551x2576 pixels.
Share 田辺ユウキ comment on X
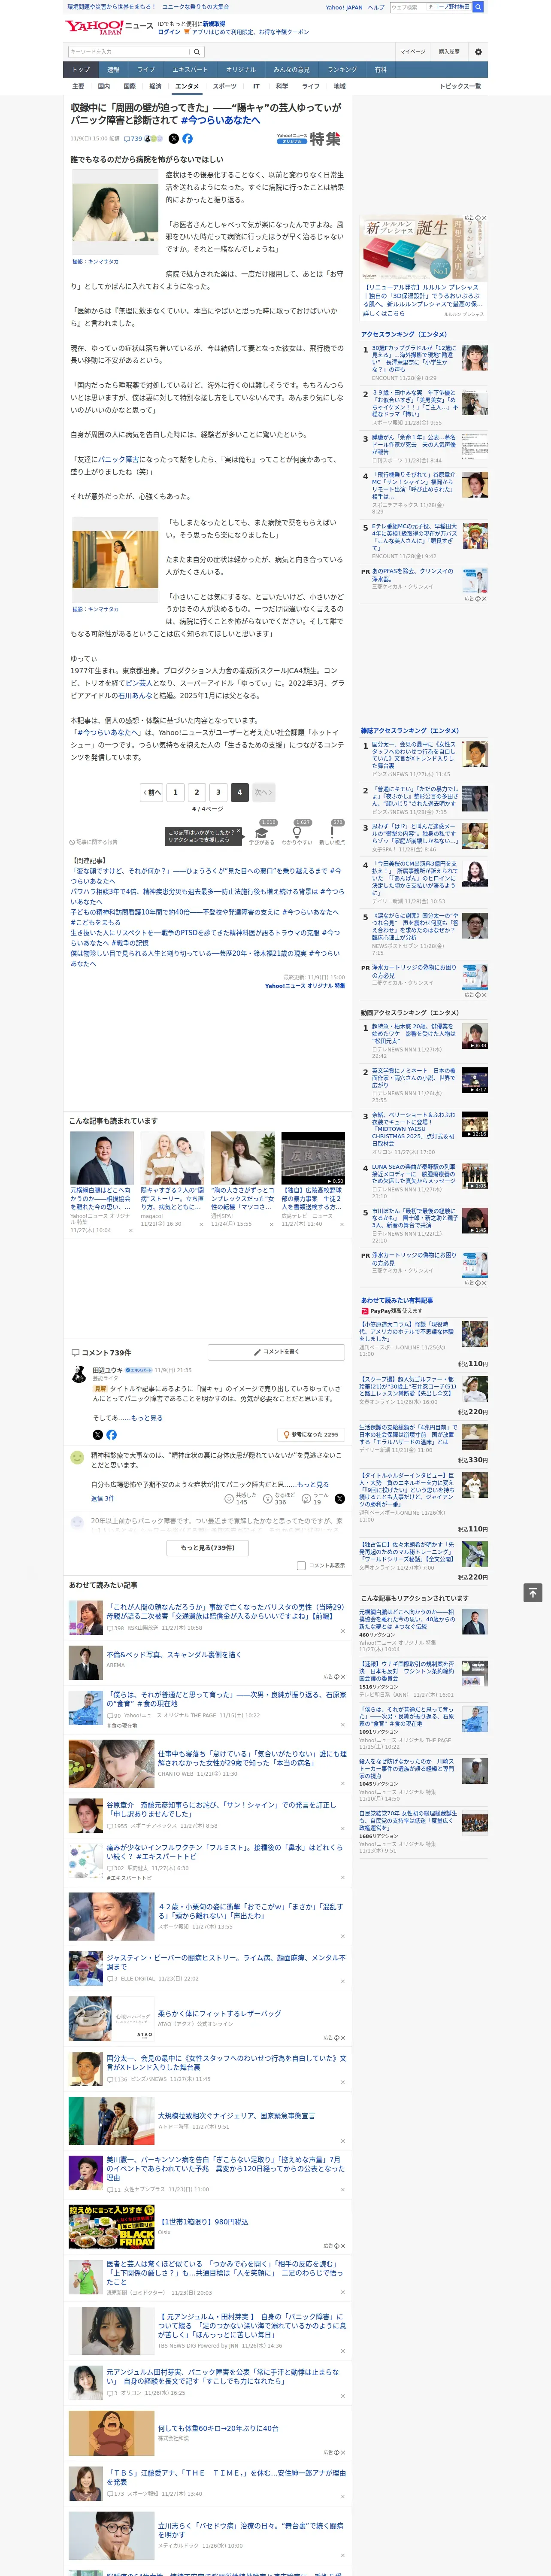point(97,1435)
